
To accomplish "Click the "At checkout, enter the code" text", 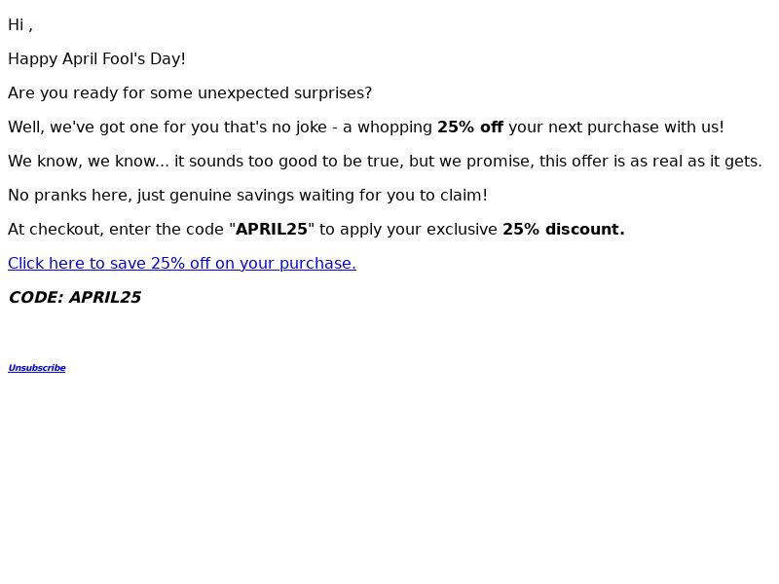I will click(116, 230).
